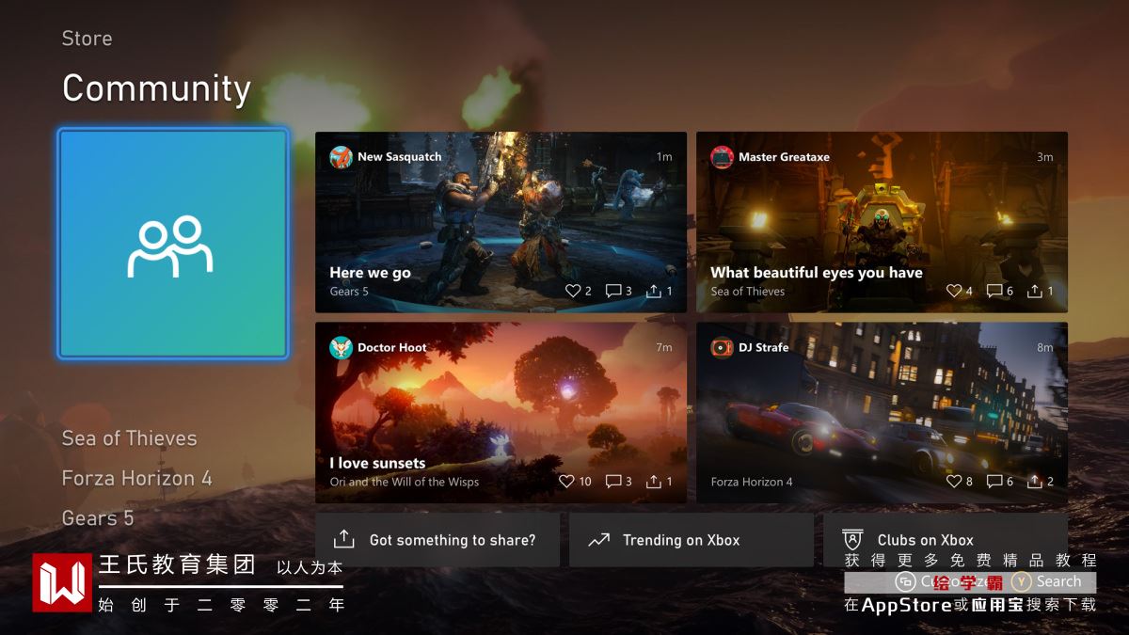
Task: Click 'Got something to share?' button
Action: tap(437, 540)
